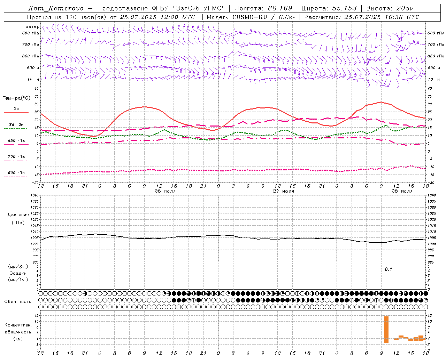Click the '0.1' precipitation amount value

(x=389, y=269)
